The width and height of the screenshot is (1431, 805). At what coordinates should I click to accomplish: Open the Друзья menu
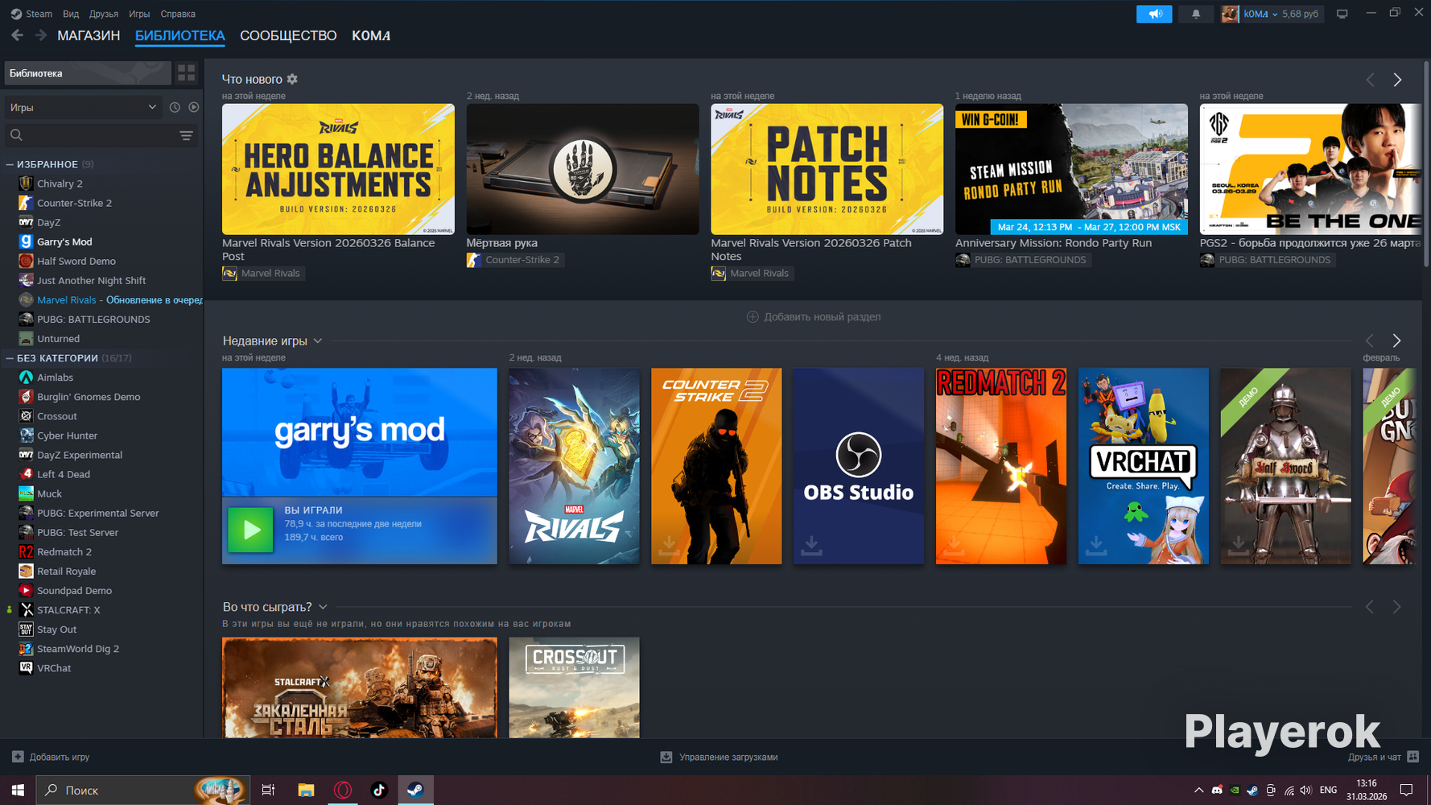104,14
